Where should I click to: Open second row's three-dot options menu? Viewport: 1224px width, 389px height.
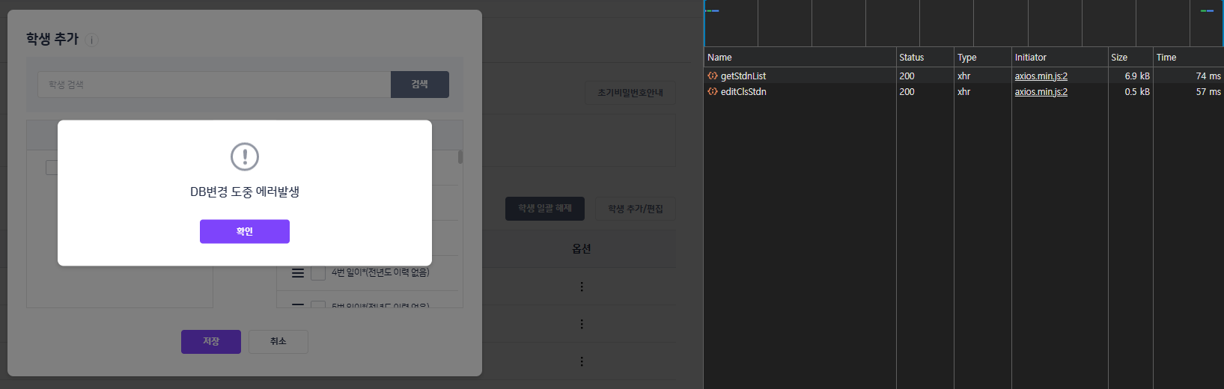(582, 324)
